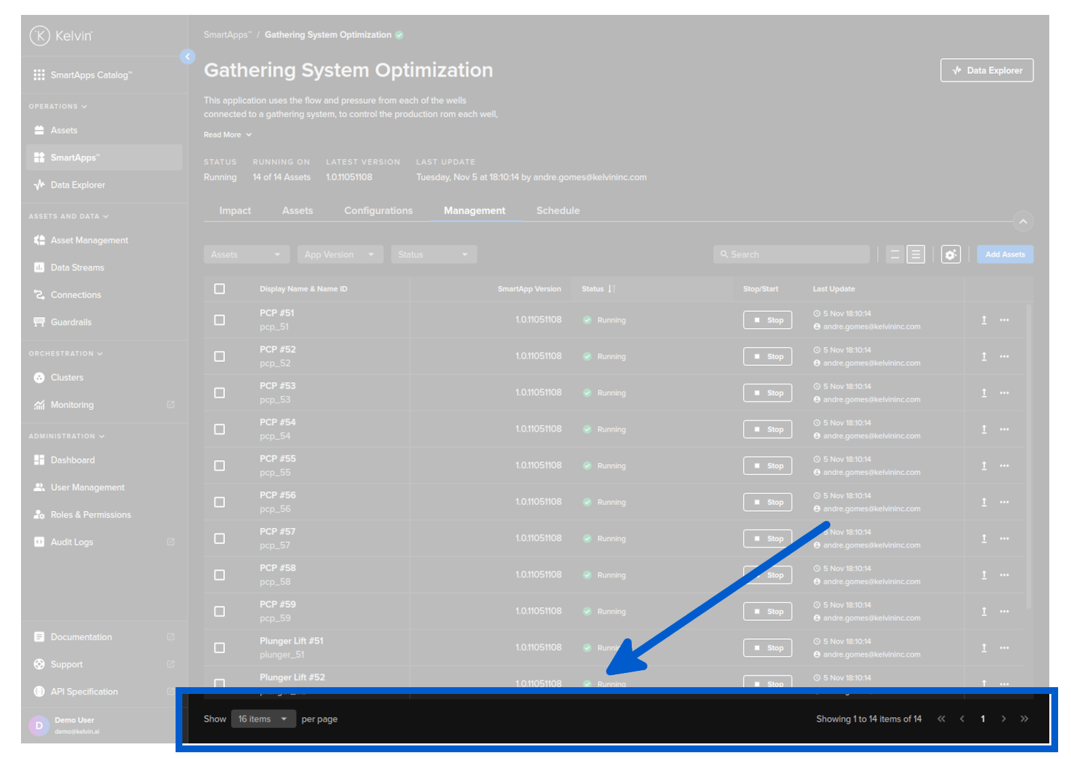Open table settings gear icon
1071x759 pixels.
(950, 255)
